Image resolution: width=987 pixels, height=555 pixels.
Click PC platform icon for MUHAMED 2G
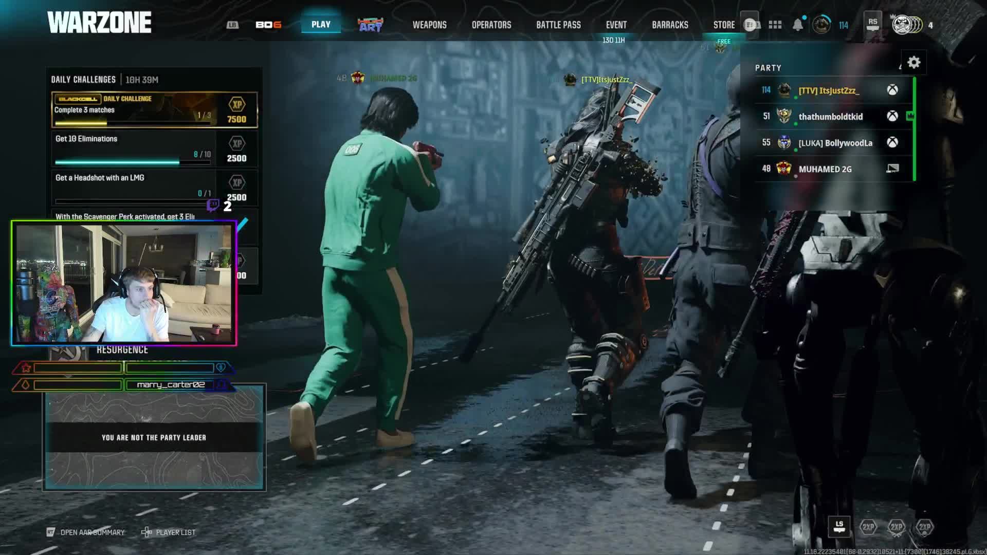point(892,169)
